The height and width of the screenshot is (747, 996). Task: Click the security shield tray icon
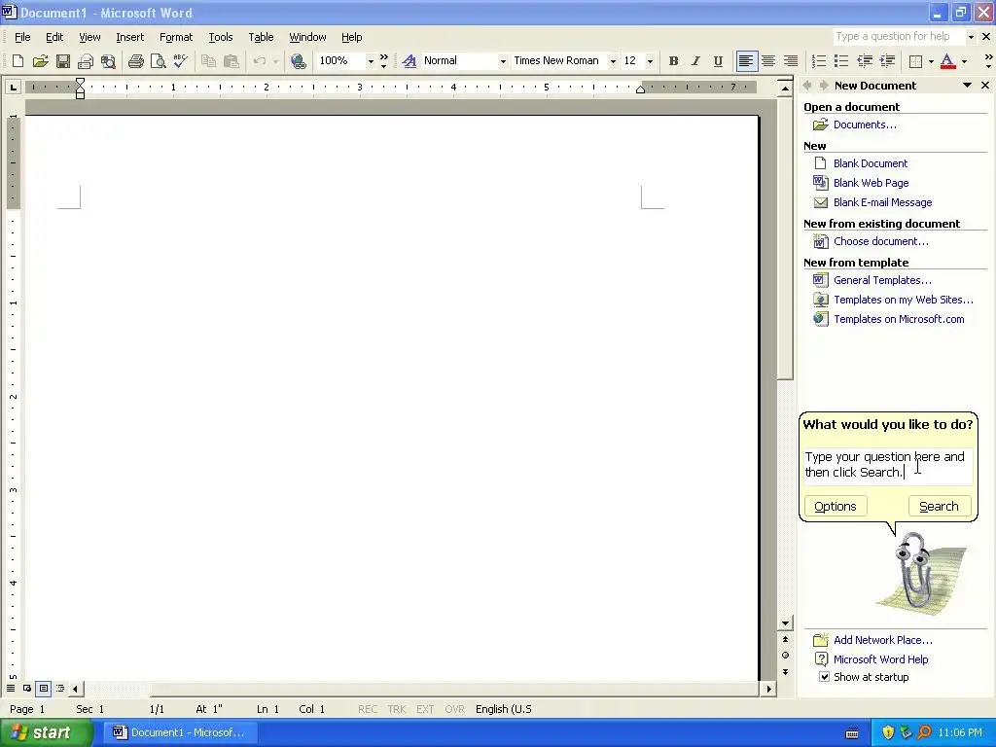coord(887,732)
